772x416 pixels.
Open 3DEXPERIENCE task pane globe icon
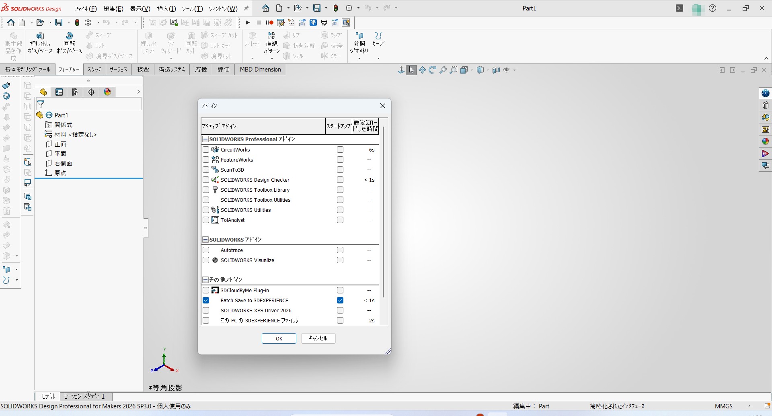point(766,93)
